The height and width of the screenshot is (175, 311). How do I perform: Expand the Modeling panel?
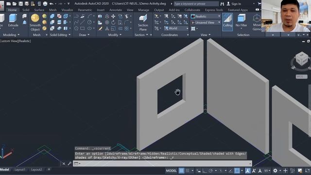point(11,35)
